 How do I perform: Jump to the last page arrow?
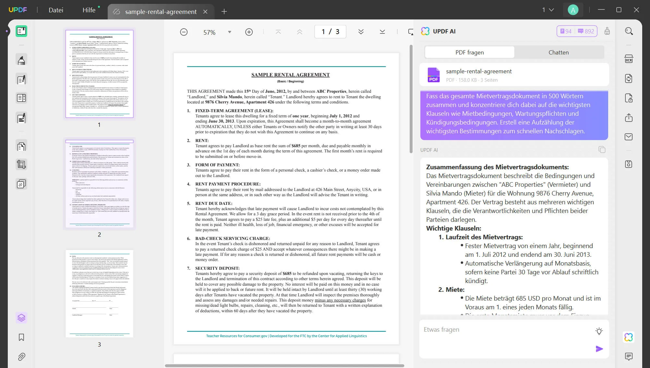click(382, 32)
